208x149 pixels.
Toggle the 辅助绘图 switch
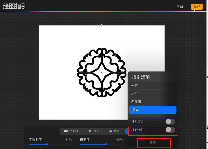(170, 130)
